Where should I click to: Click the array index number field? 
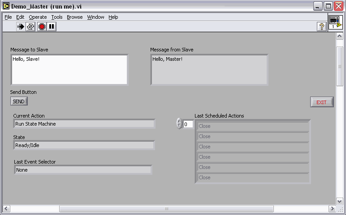tap(188, 124)
